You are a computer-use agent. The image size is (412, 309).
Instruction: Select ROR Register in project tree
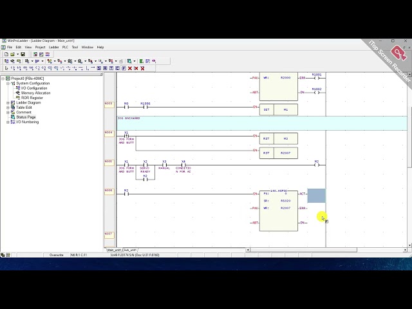[x=32, y=98]
